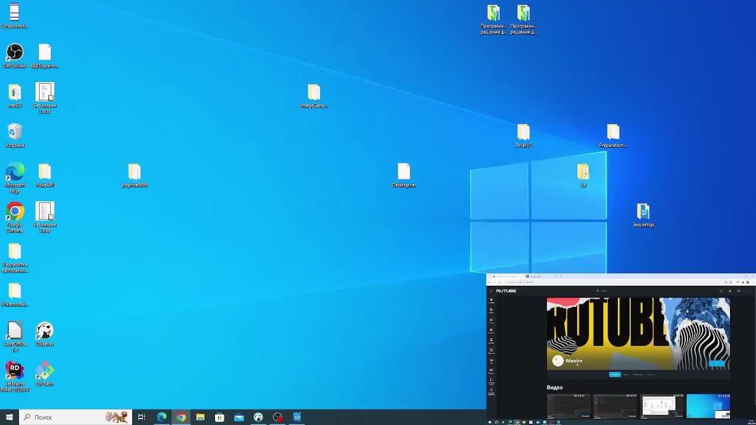Click the RUTUBE logo in the preview window
The height and width of the screenshot is (425, 756).
pos(506,290)
